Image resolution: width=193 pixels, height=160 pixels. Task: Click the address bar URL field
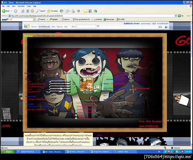[93, 16]
